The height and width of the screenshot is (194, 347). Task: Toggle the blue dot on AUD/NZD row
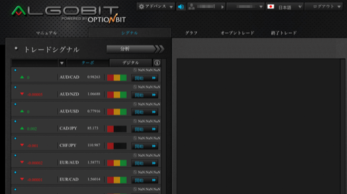point(15,87)
